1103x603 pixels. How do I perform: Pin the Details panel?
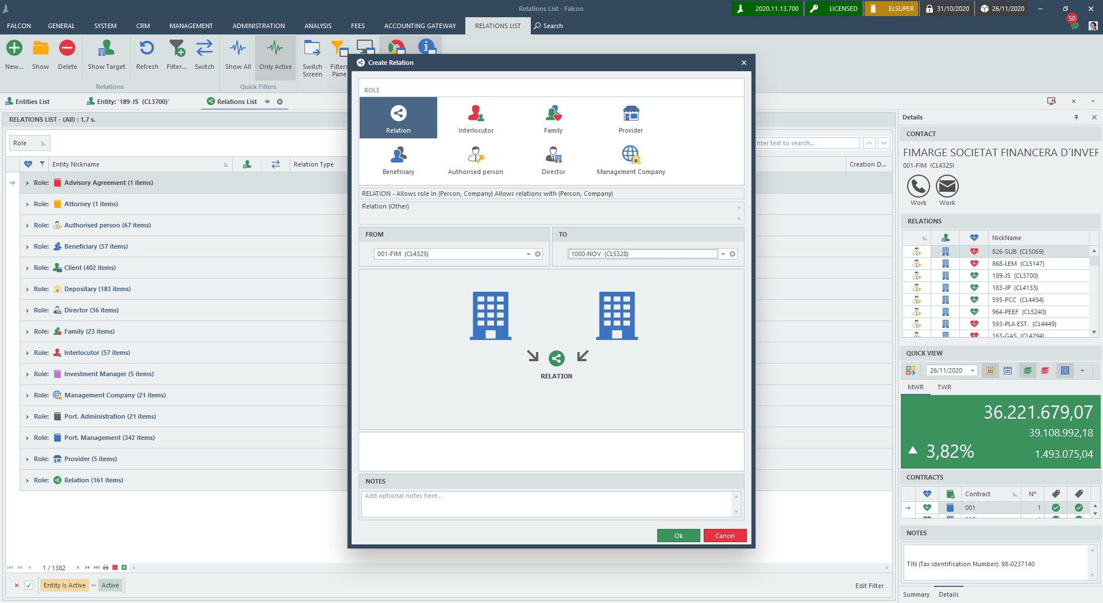tap(1076, 117)
